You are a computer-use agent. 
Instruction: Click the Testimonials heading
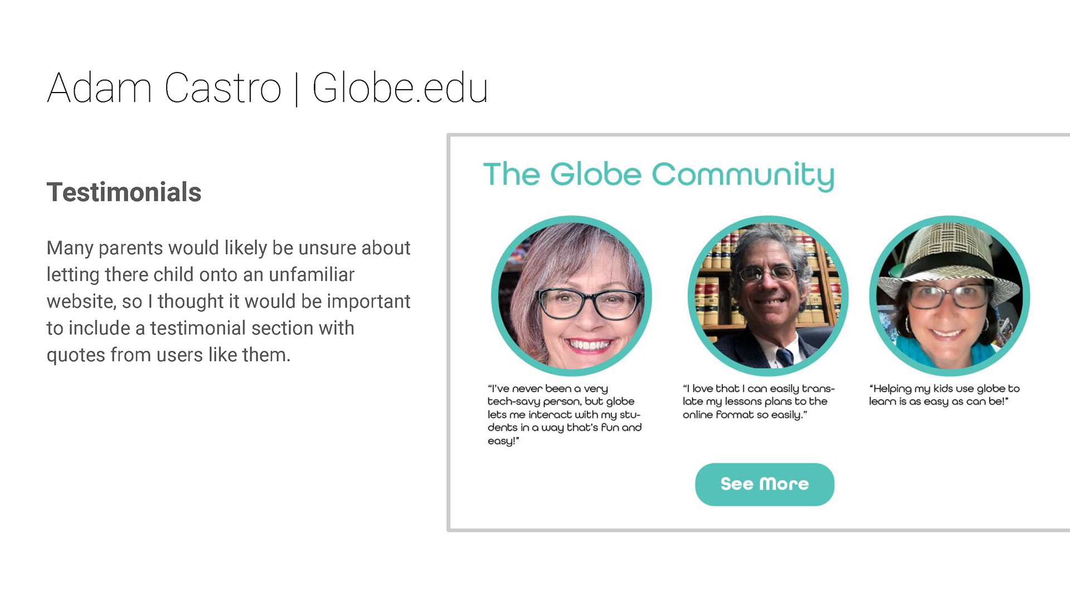[x=124, y=192]
